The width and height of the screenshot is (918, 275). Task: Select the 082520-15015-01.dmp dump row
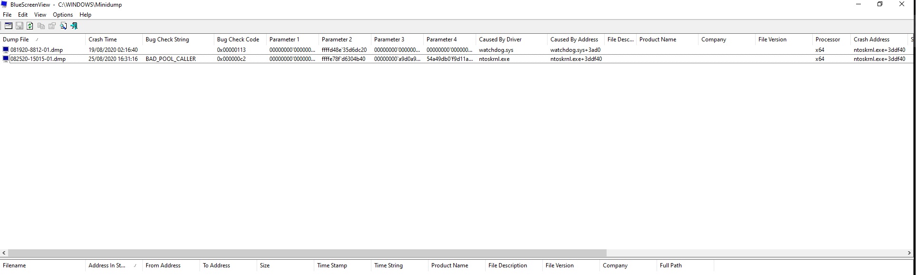457,59
